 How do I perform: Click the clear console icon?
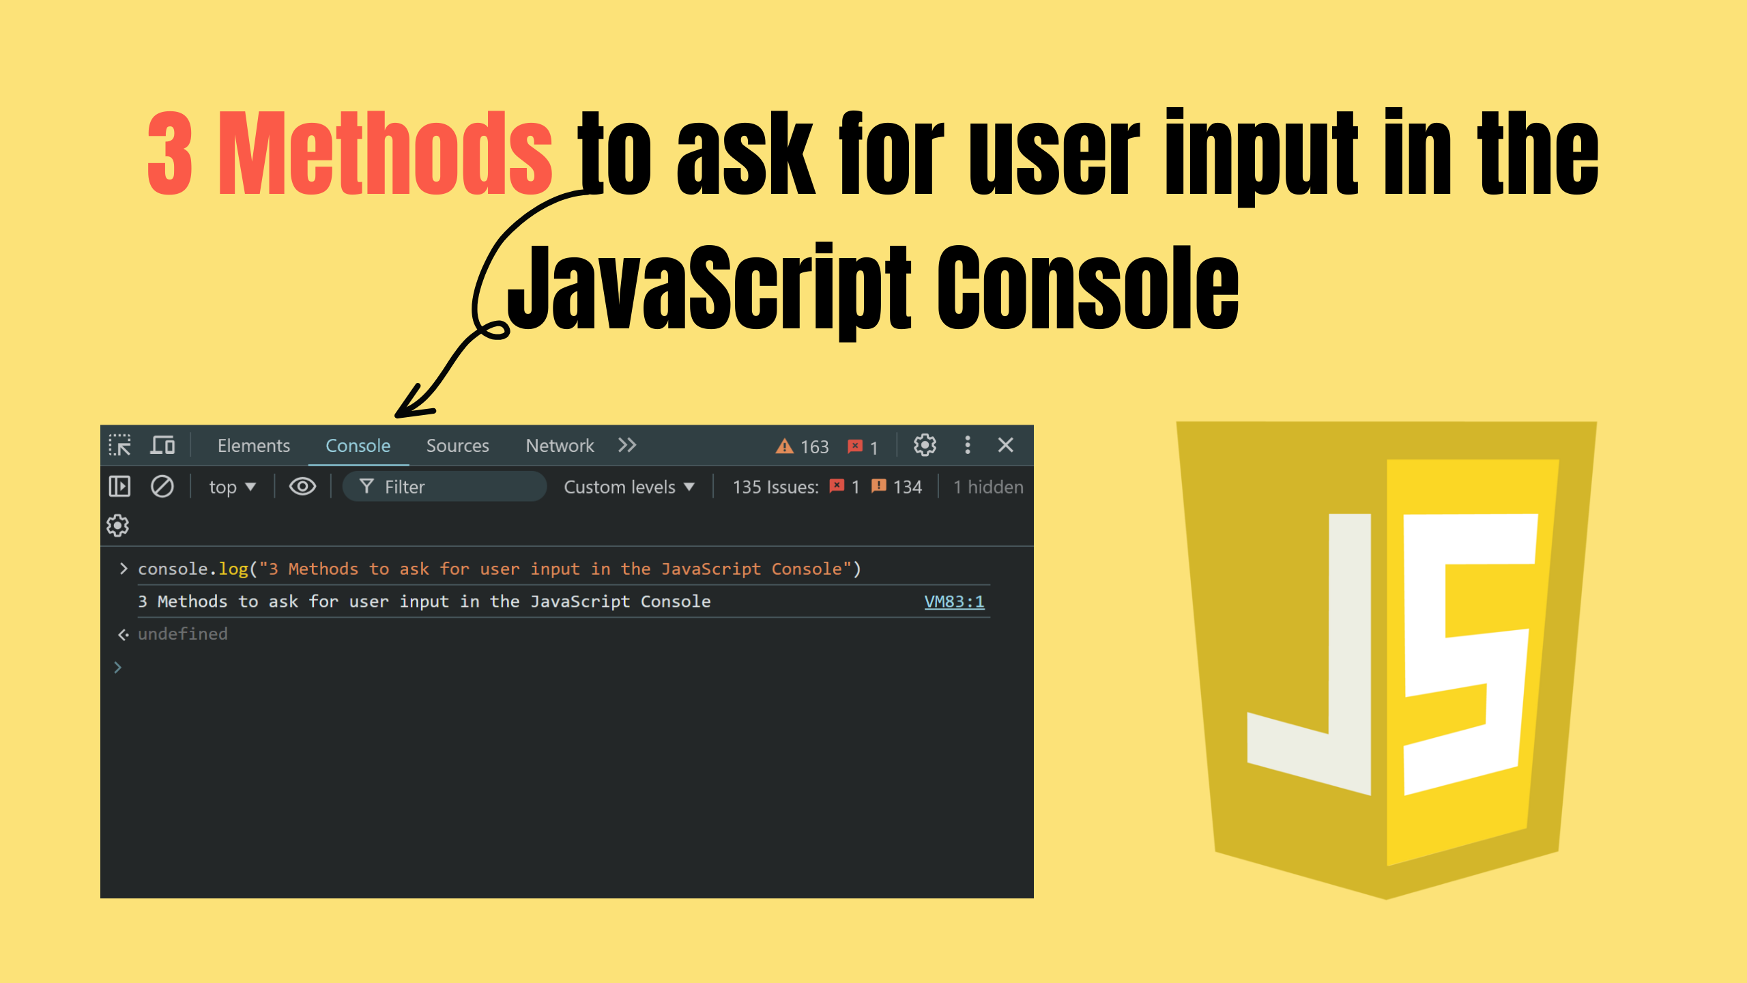pyautogui.click(x=162, y=487)
